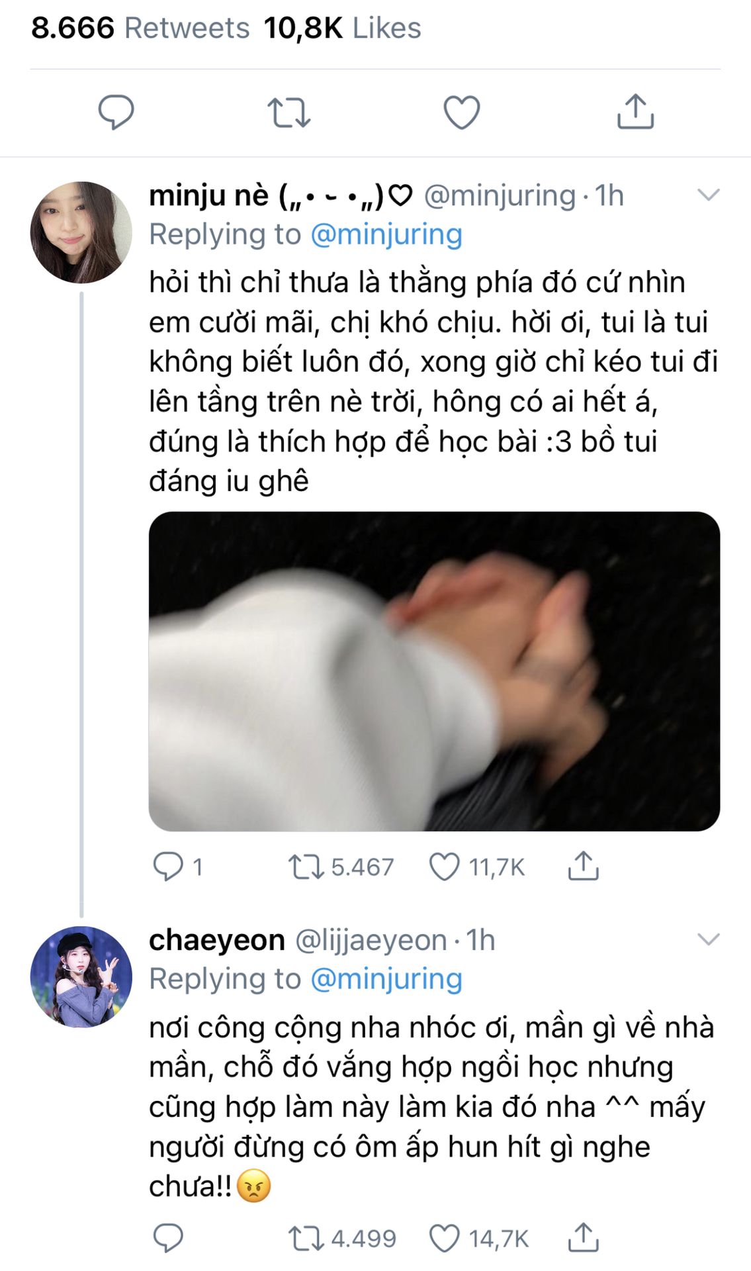The height and width of the screenshot is (1271, 751).
Task: Open minju nè's tweet options chevron
Action: (709, 195)
